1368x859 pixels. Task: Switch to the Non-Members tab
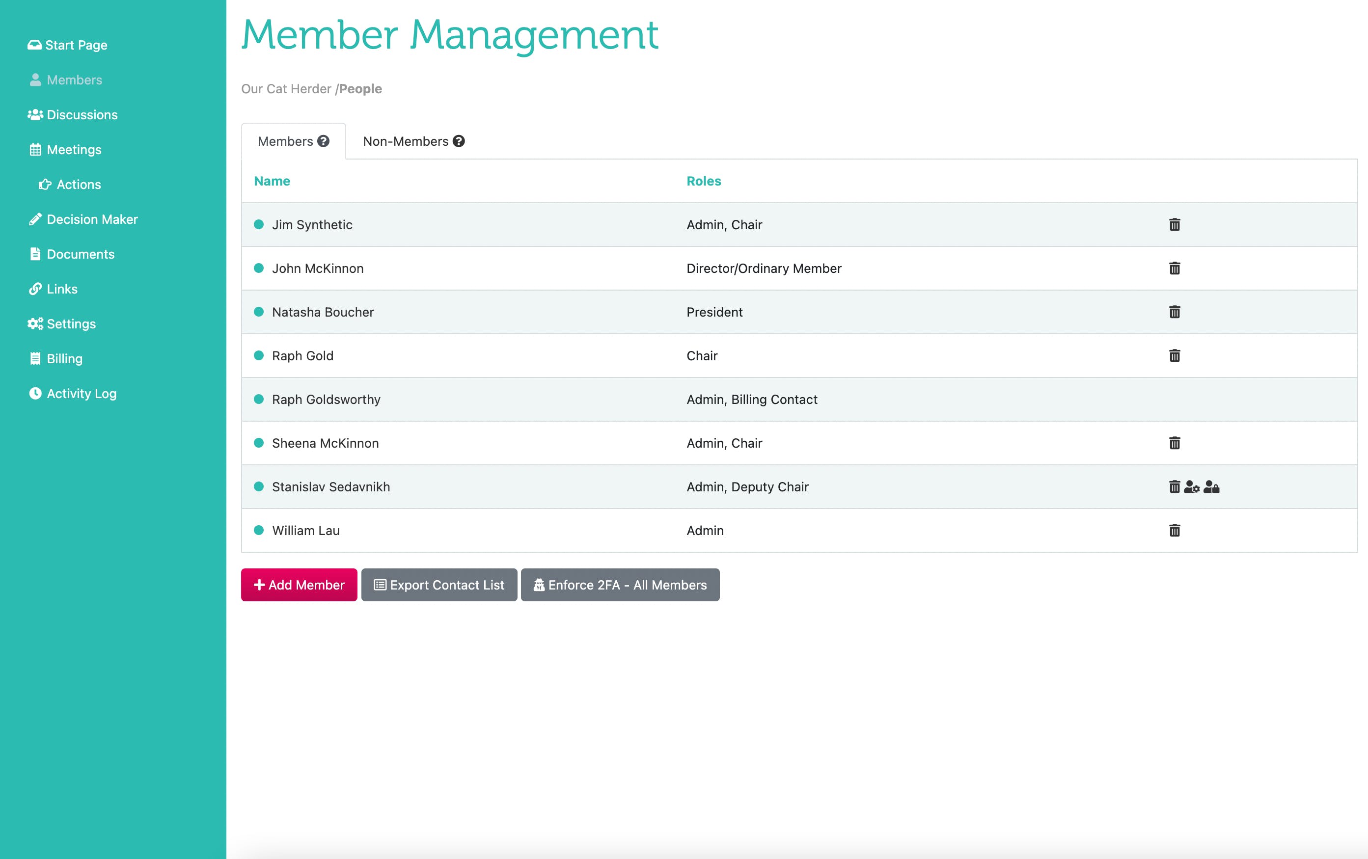[406, 141]
